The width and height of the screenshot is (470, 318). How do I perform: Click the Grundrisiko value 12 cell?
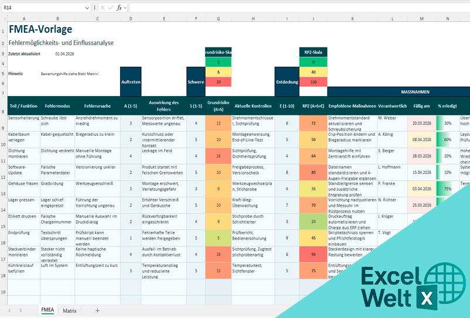[x=218, y=123]
